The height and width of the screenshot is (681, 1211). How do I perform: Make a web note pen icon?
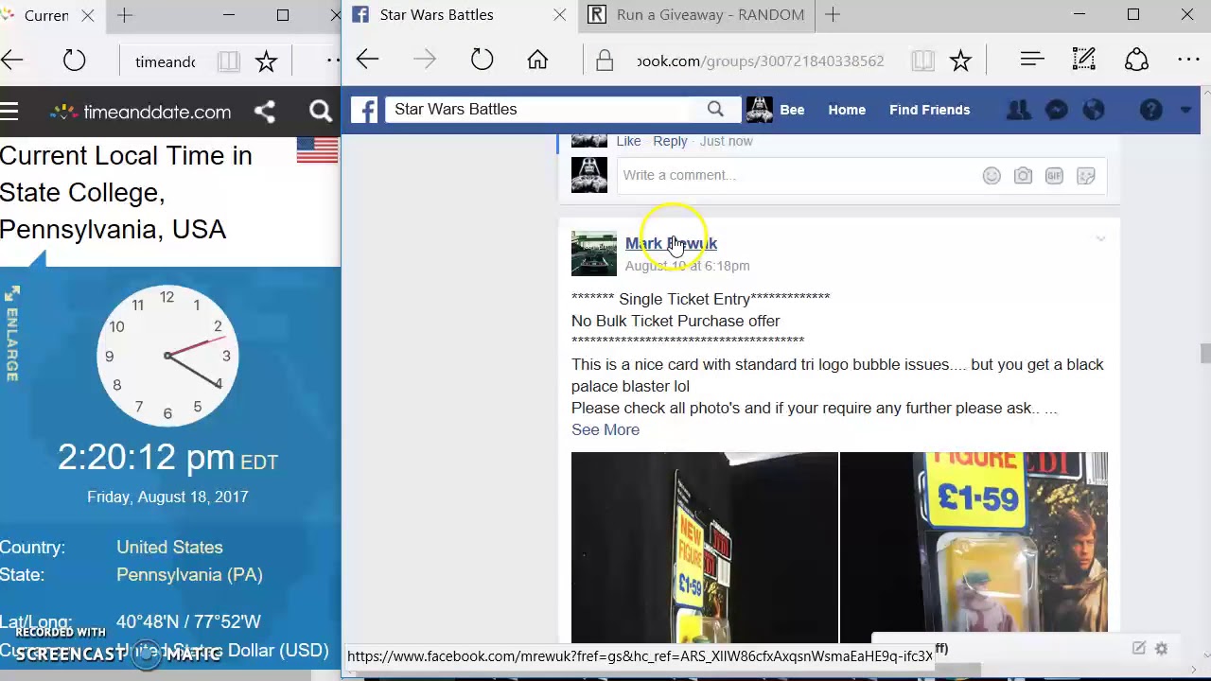(1084, 61)
